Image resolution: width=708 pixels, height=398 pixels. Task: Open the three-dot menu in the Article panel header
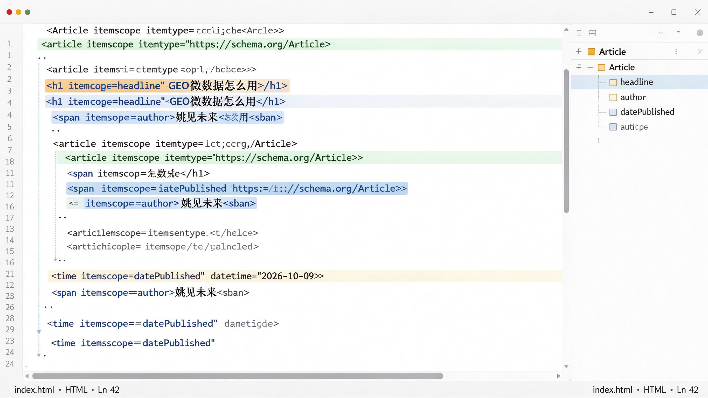pyautogui.click(x=676, y=52)
